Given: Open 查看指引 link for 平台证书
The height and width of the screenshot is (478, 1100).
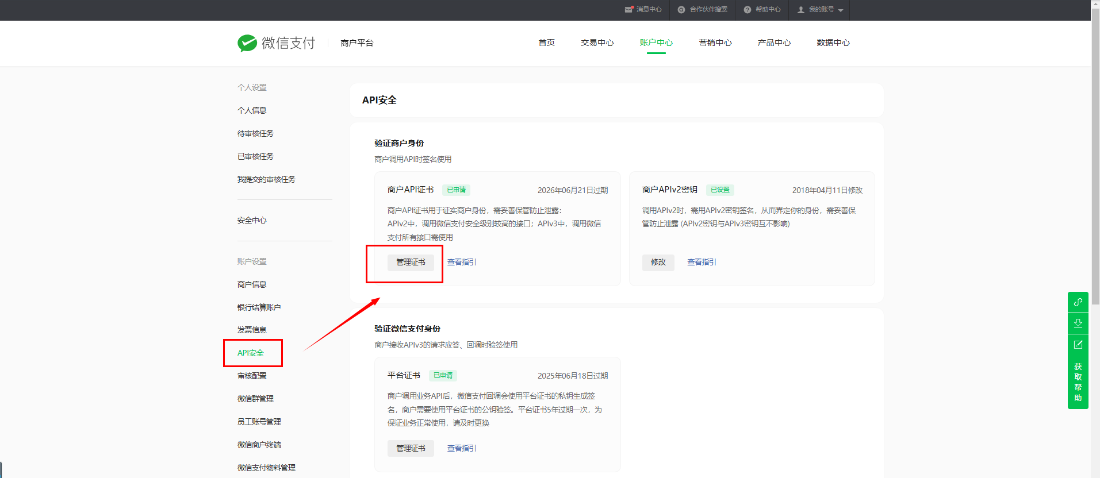Looking at the screenshot, I should [x=462, y=448].
